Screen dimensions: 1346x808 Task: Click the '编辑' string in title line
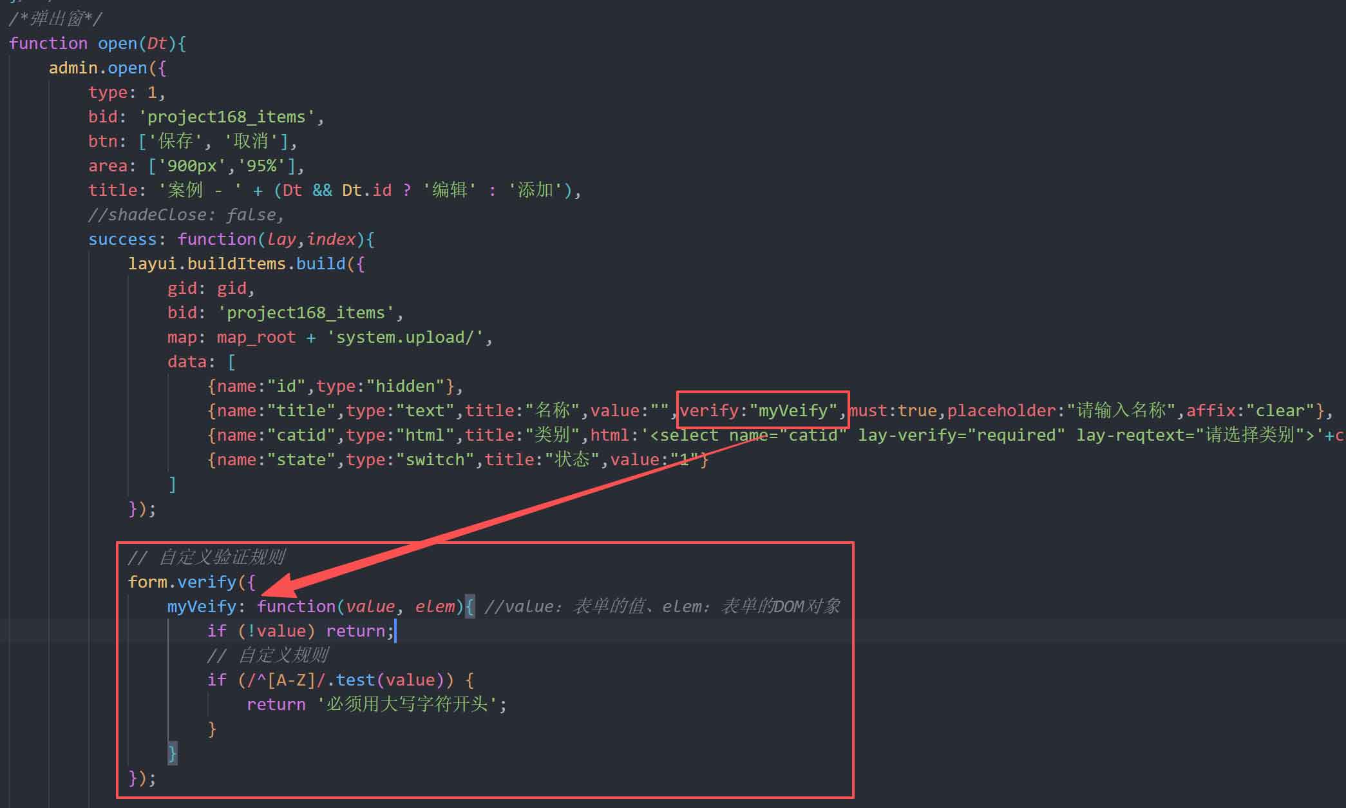point(449,190)
